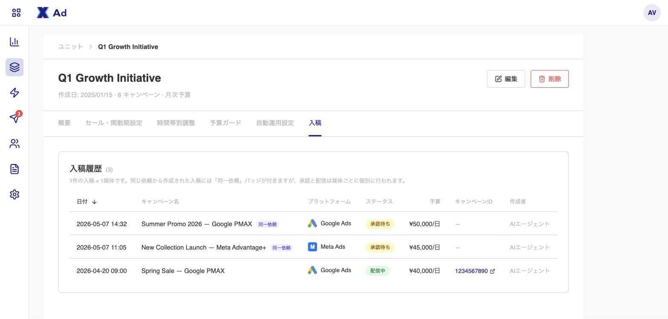This screenshot has height=319, width=668.
Task: Switch to the セール・閑散期設定 tab
Action: tap(114, 123)
